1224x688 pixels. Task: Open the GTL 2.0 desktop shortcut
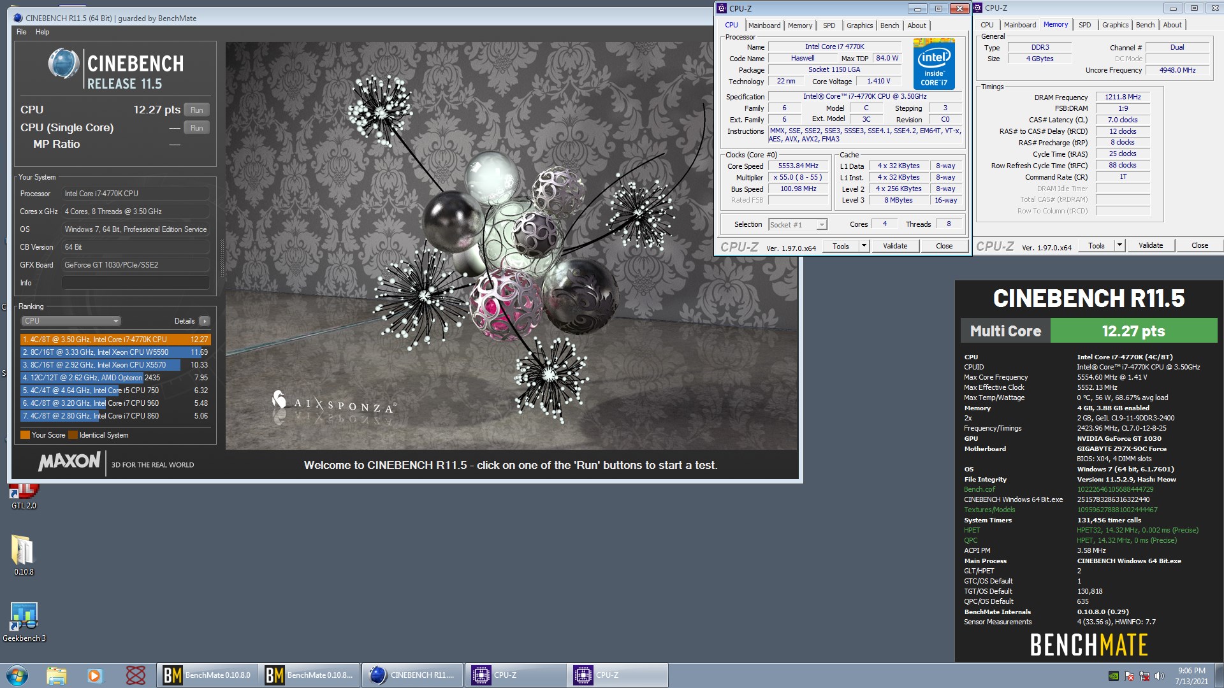[24, 496]
